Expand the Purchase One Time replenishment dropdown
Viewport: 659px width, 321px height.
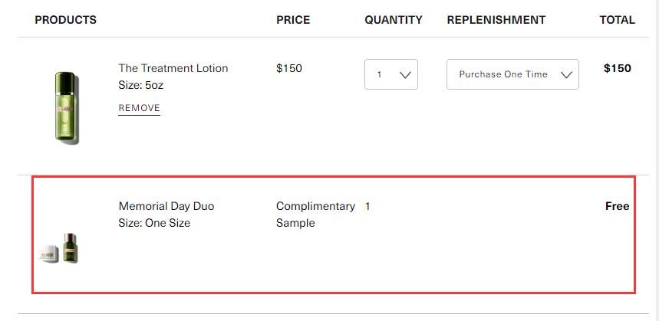click(x=512, y=74)
